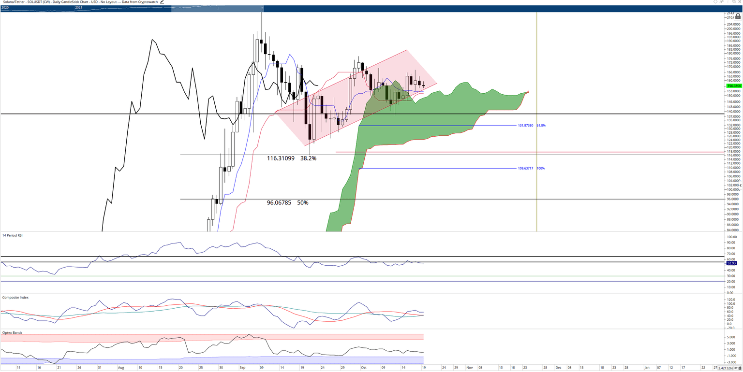Click the 200.0000 price axis label
Viewport: 743px width, 372px height.
(733, 29)
